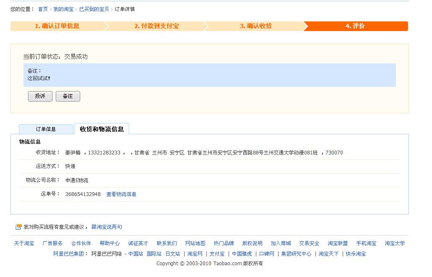Navigate to 已买到的宝贝 breadcrumb link
The width and height of the screenshot is (432, 277).
point(94,9)
